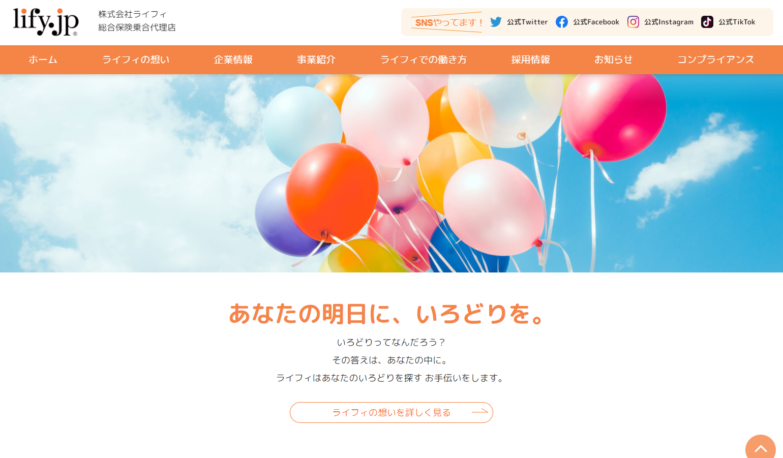This screenshot has width=783, height=458.
Task: Open the 公式Instagram link
Action: coord(660,22)
